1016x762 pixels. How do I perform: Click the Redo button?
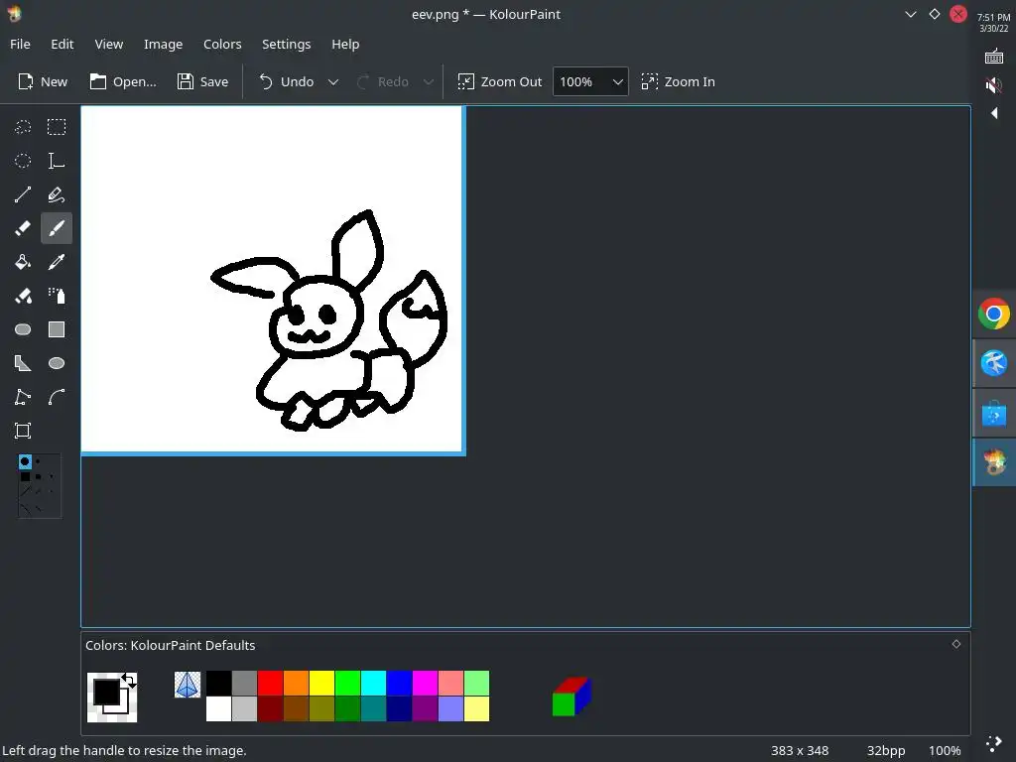pos(383,81)
